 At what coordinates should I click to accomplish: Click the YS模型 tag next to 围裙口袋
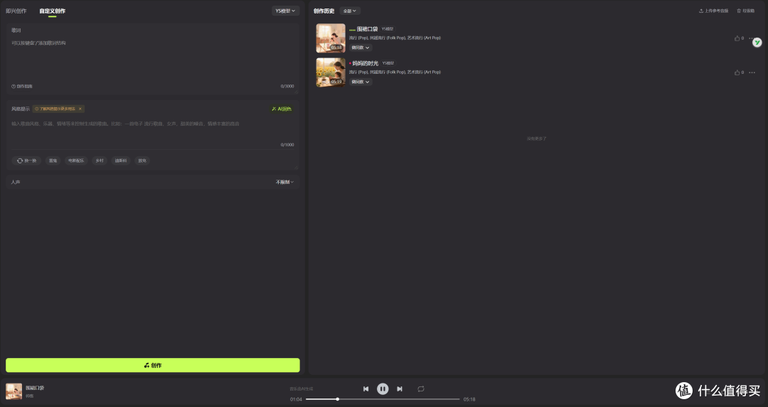[x=388, y=29]
